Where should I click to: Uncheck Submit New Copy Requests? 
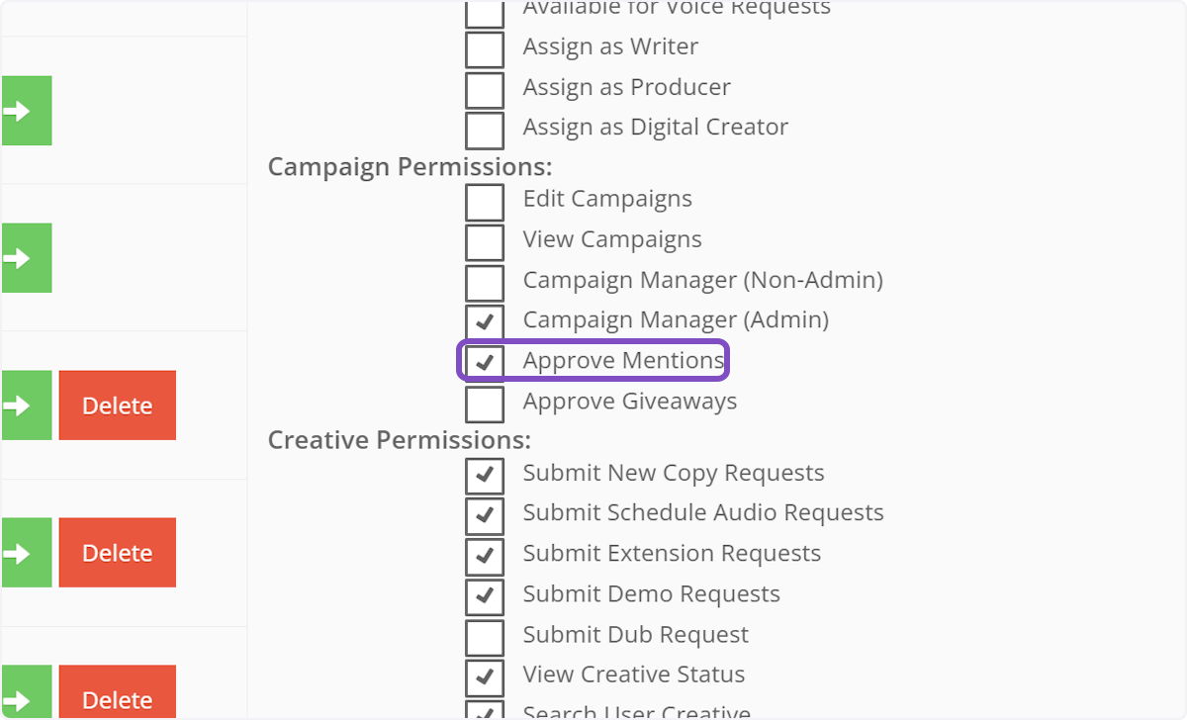485,475
